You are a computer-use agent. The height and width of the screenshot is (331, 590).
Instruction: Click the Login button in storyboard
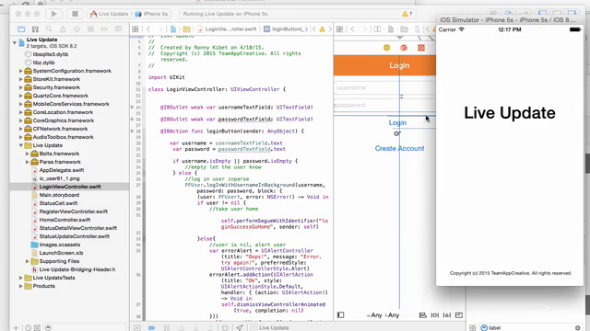(x=397, y=122)
